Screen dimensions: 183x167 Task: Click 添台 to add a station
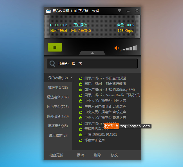point(81,155)
